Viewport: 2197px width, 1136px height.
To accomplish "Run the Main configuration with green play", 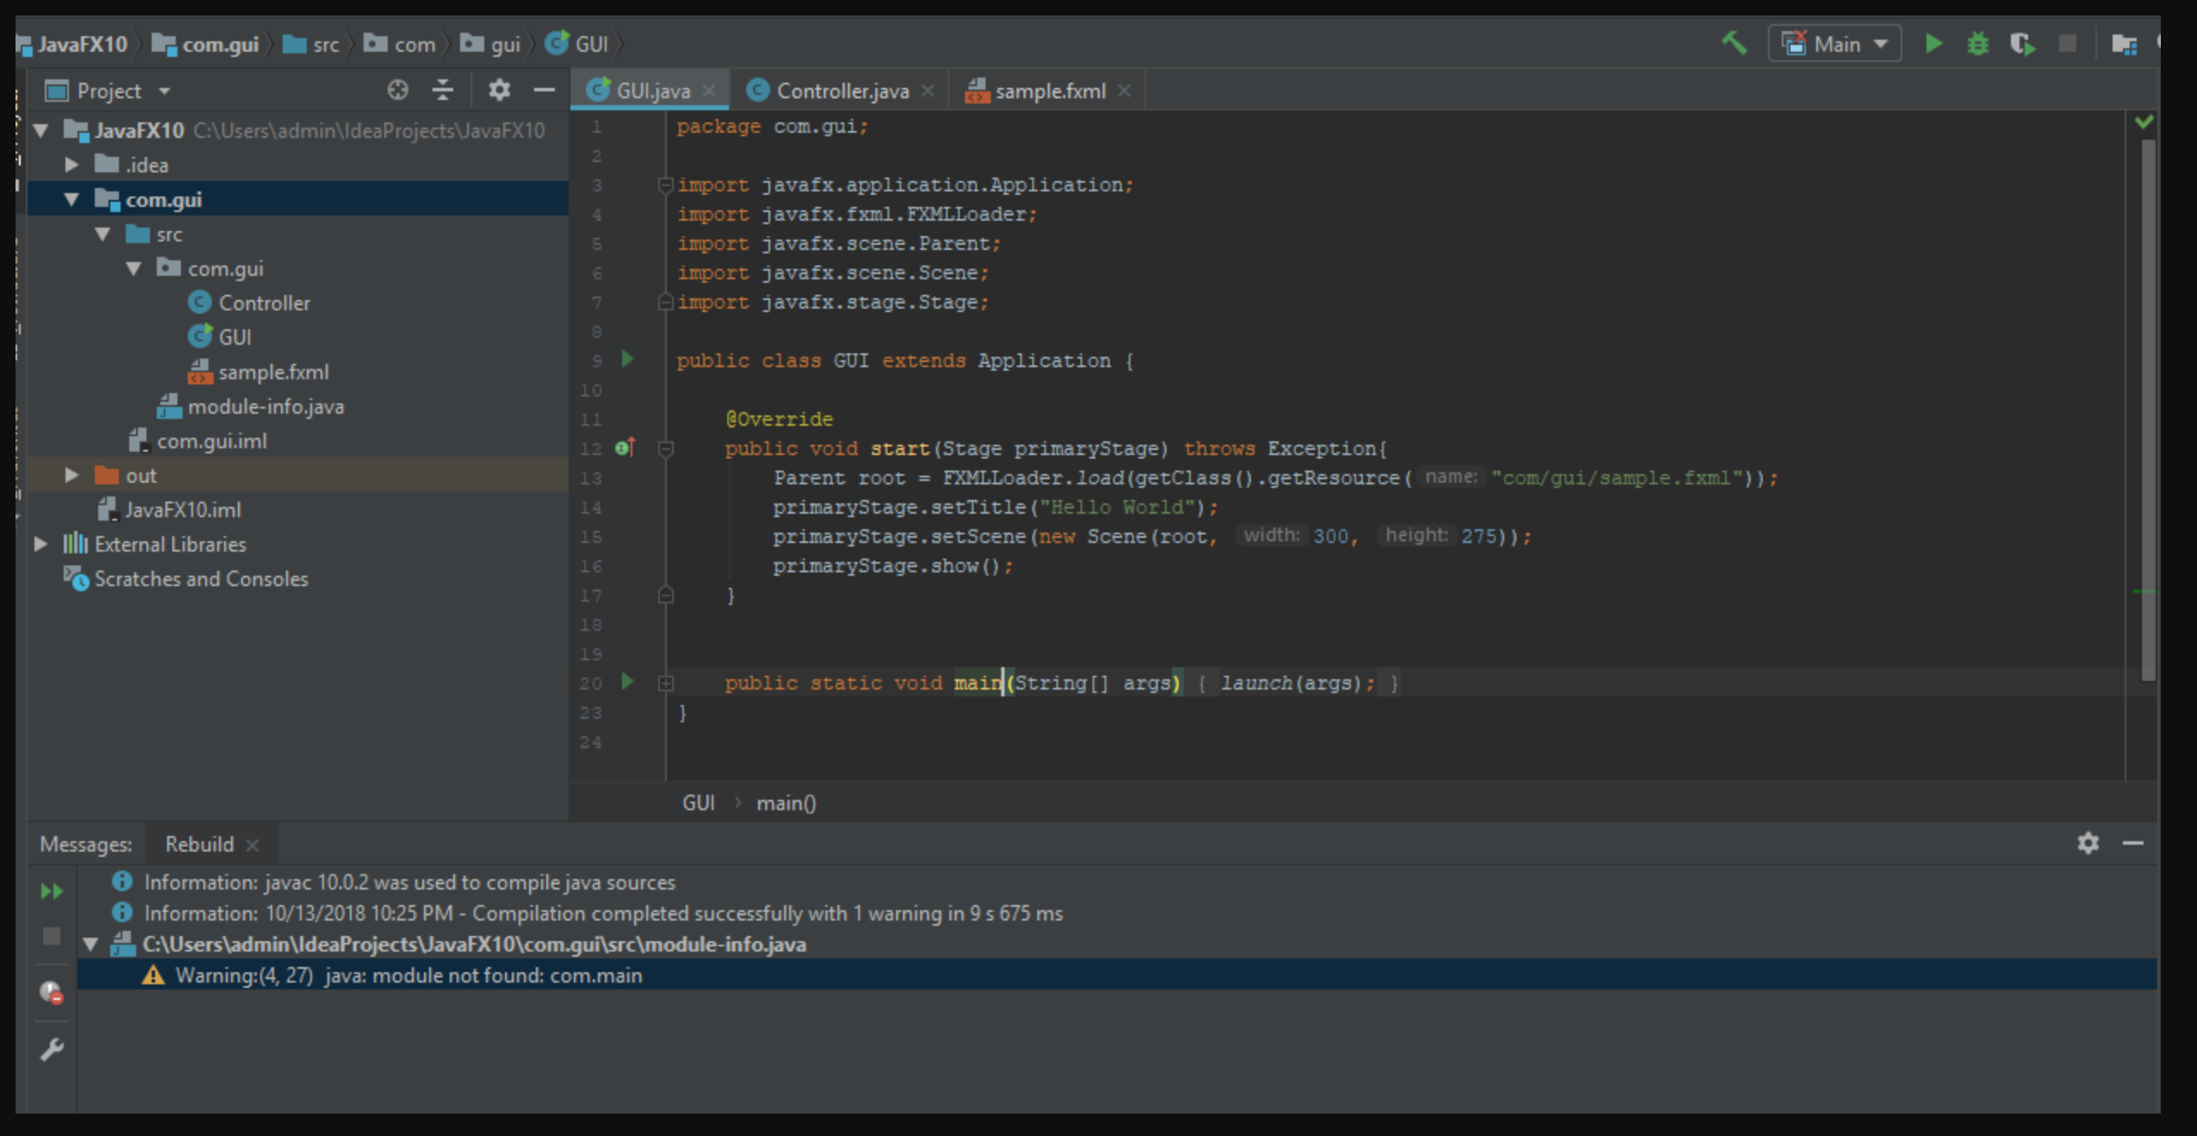I will click(1933, 43).
